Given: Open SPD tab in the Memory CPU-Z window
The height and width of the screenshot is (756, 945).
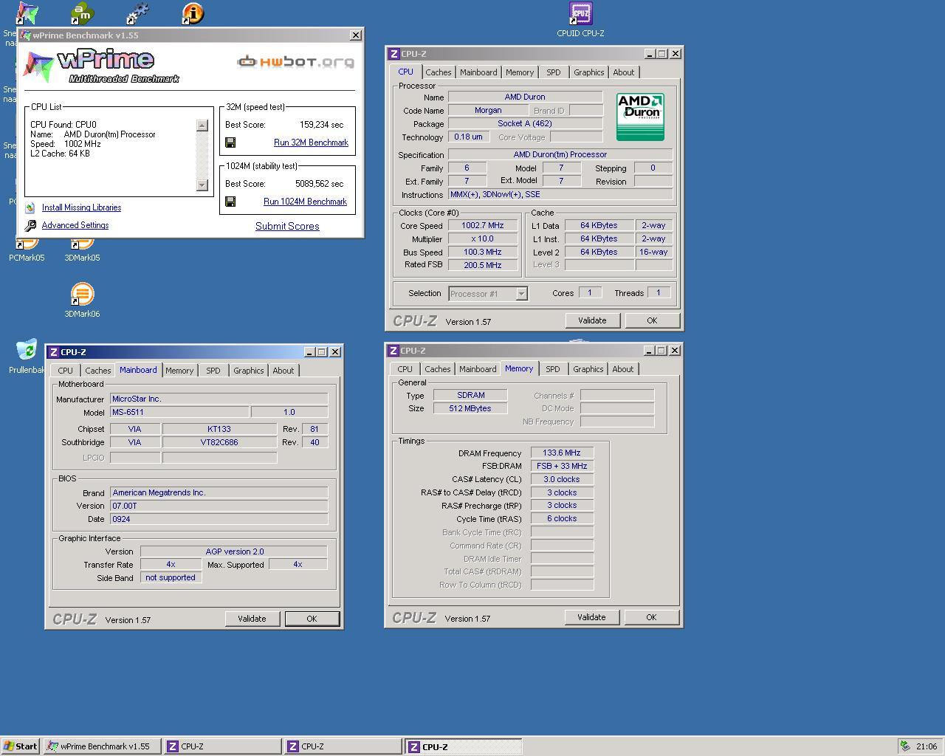Looking at the screenshot, I should coord(552,369).
